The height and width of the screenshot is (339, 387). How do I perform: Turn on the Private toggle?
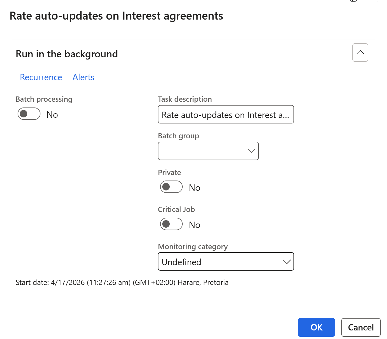pyautogui.click(x=171, y=187)
